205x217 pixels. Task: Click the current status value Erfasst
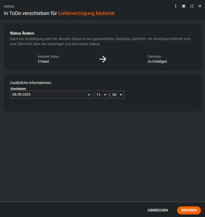tap(43, 61)
